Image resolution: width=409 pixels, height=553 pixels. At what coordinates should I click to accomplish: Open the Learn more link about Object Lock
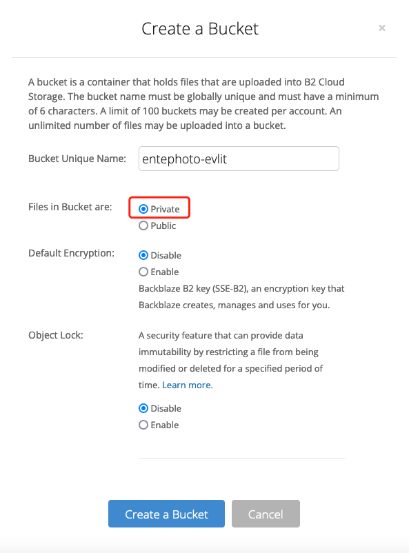[x=187, y=385]
